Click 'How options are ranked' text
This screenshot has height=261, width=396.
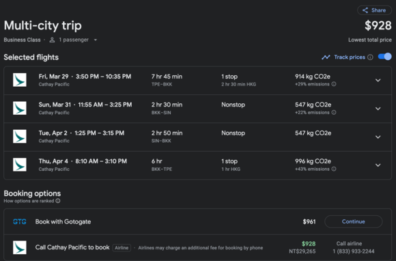(x=29, y=201)
